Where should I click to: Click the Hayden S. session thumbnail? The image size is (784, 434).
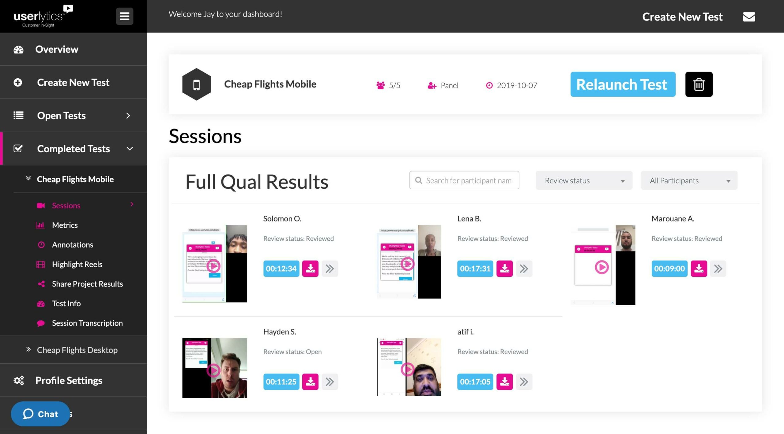[214, 368]
